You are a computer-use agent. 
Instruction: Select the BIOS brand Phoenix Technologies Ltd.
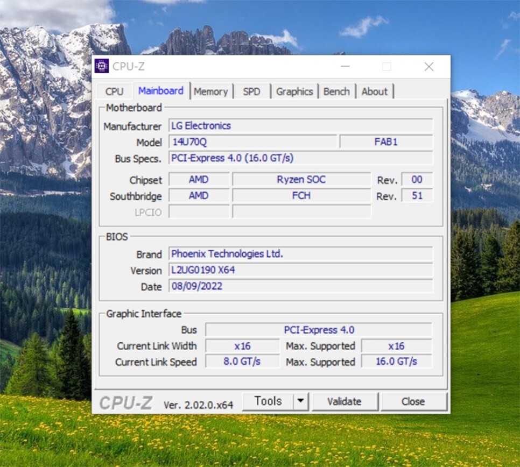pyautogui.click(x=301, y=254)
